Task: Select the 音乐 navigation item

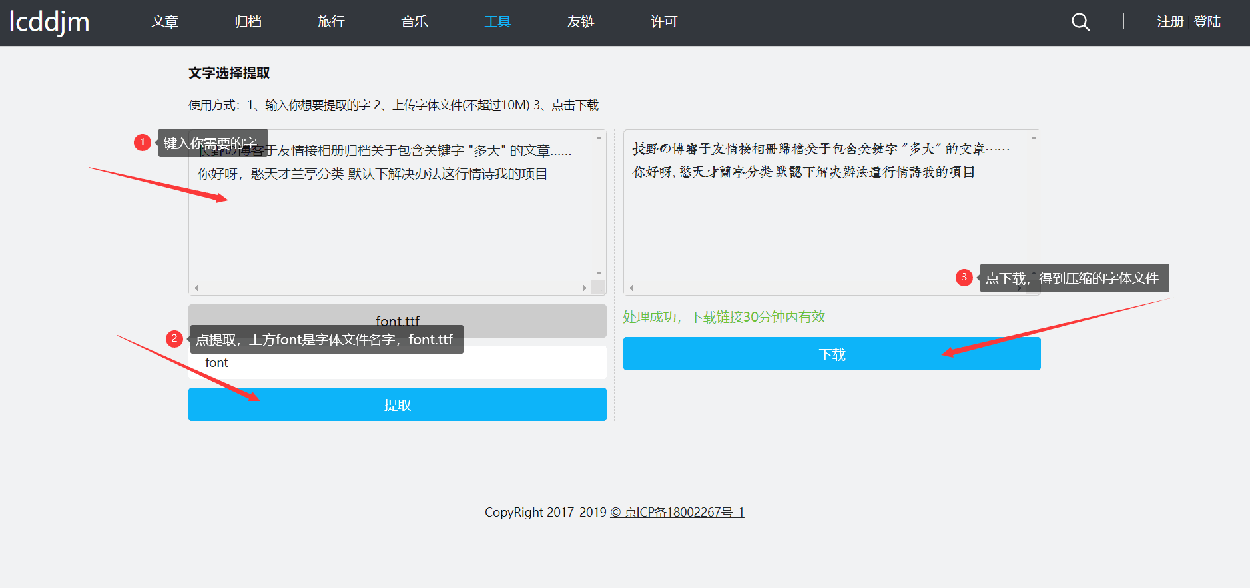Action: point(414,22)
